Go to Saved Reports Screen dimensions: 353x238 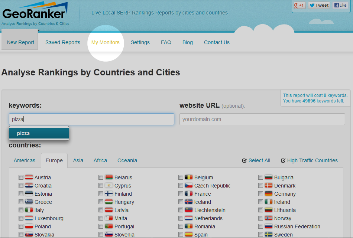point(63,42)
